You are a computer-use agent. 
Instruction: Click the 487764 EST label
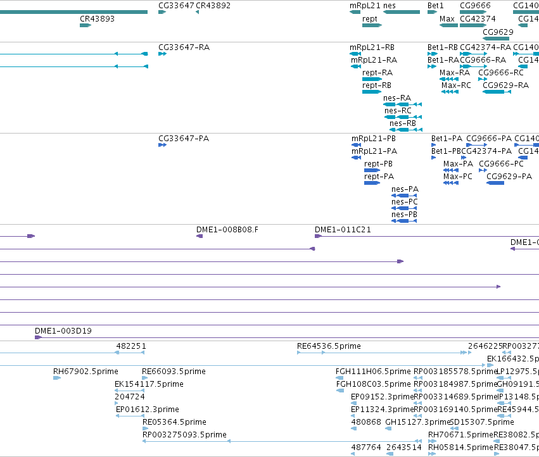click(366, 447)
